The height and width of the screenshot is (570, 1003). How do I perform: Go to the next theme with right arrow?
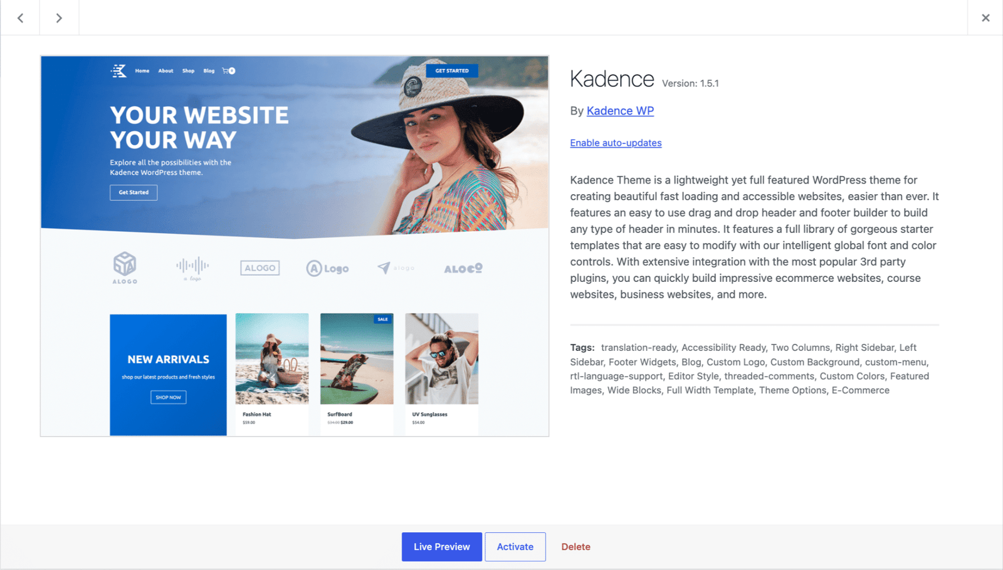(59, 18)
